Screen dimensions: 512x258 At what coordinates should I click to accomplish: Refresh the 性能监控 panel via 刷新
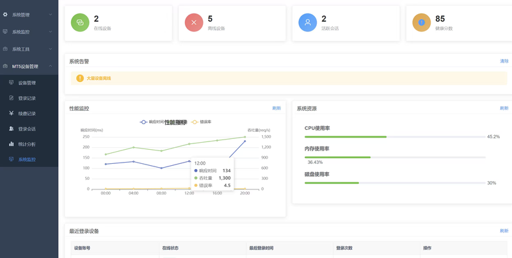click(x=276, y=108)
